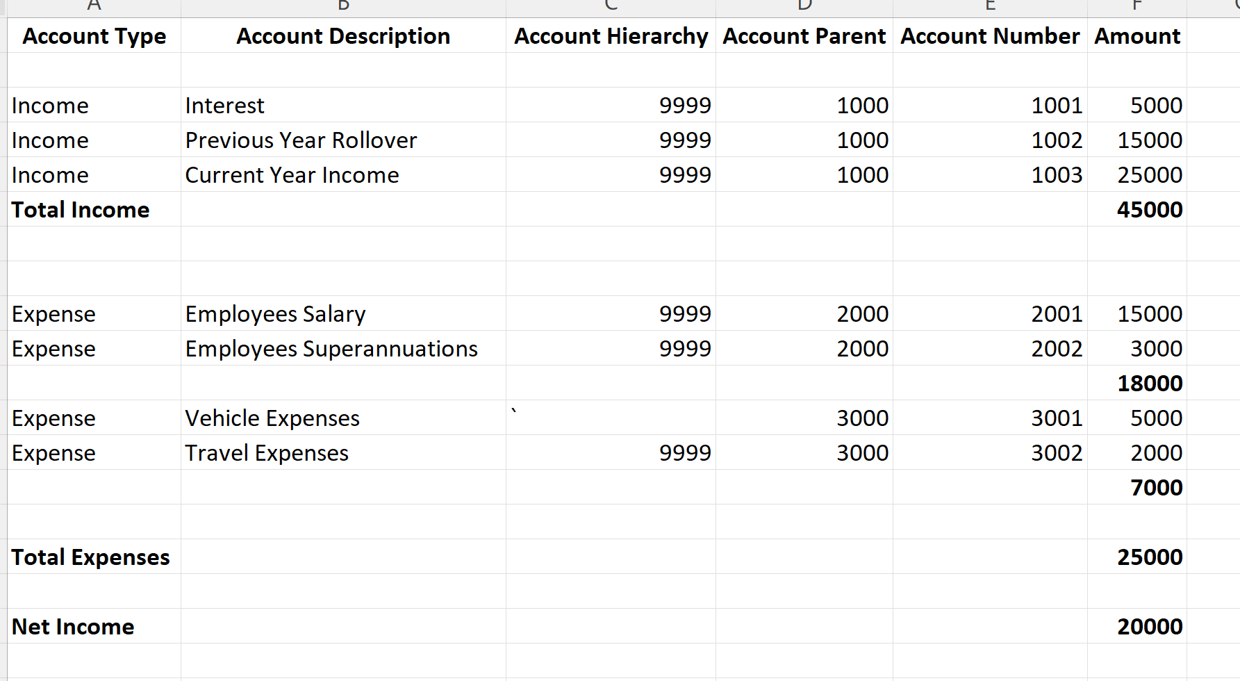The image size is (1240, 681).
Task: Select the Employees Superannuations cell
Action: pyautogui.click(x=343, y=348)
